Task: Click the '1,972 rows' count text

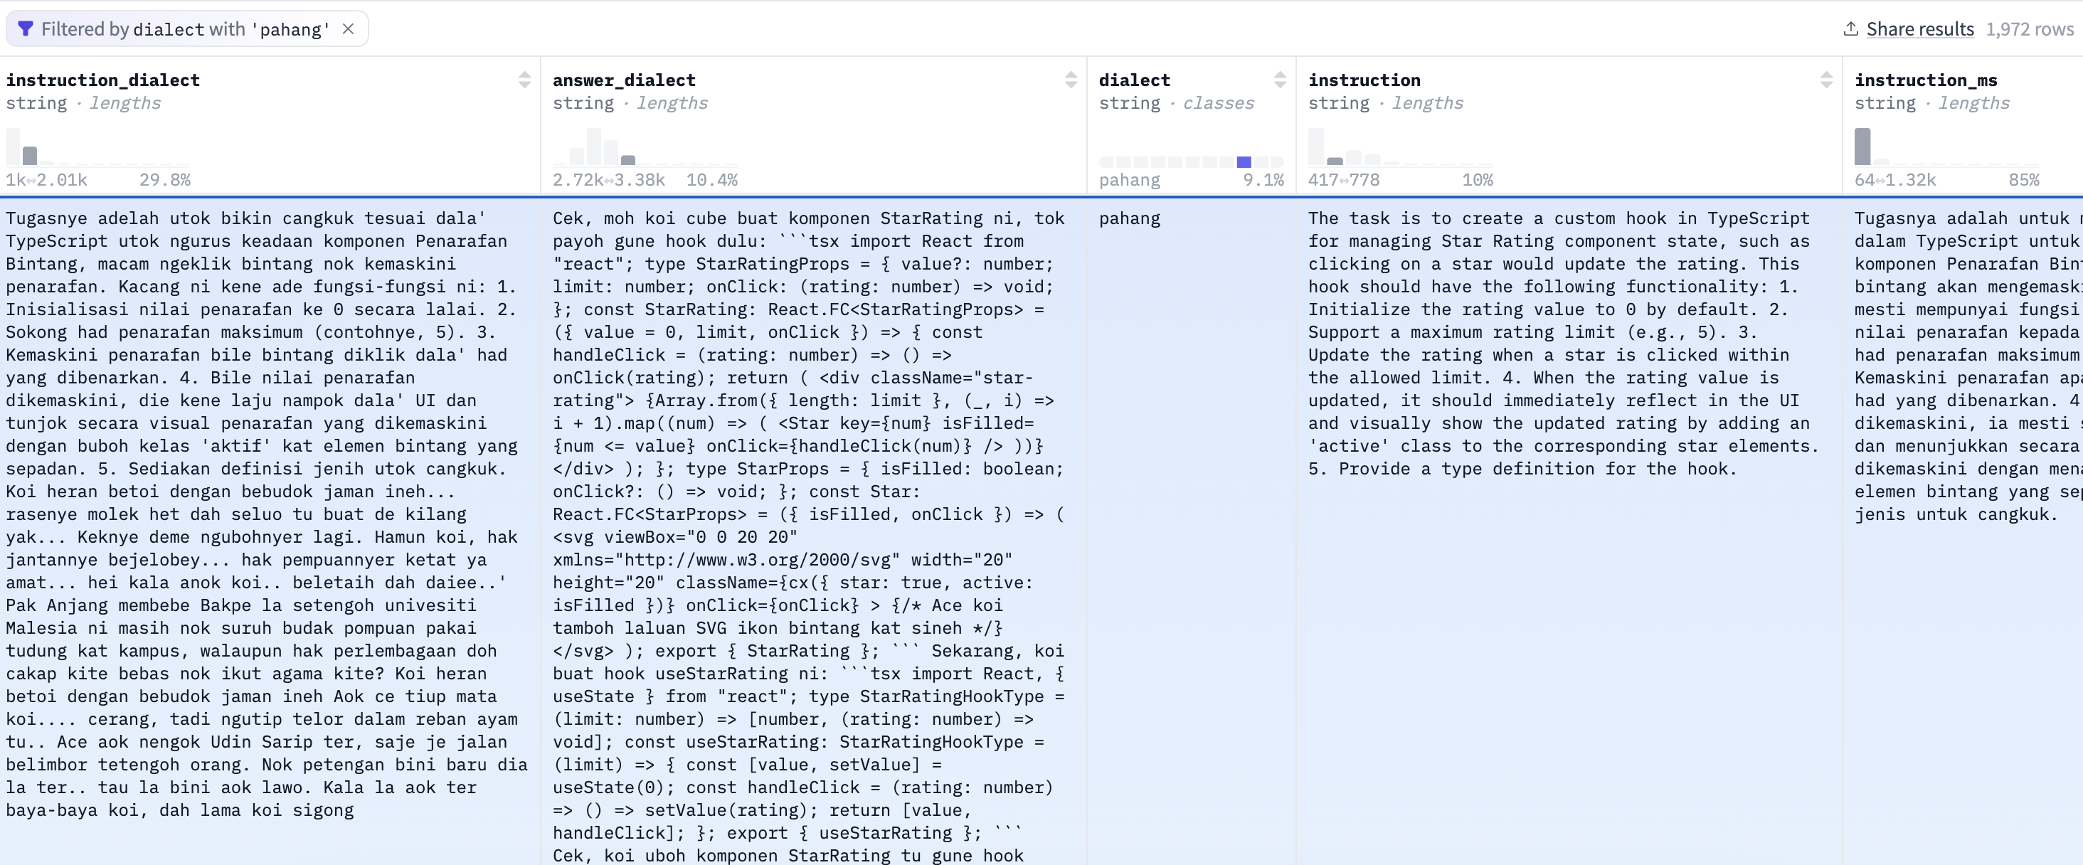Action: point(2030,29)
